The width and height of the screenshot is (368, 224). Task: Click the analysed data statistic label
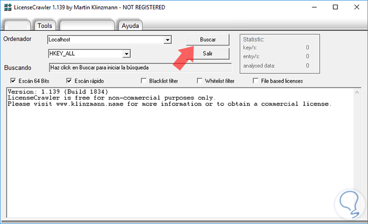[x=259, y=66]
